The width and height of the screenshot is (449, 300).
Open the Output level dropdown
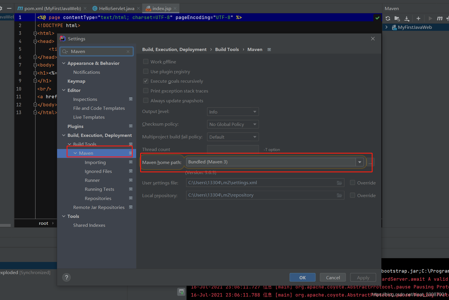pos(233,112)
